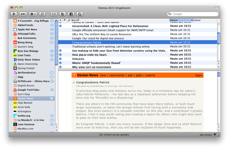Click the Damn Interesting warning icon
The image size is (229, 149).
coord(15,64)
